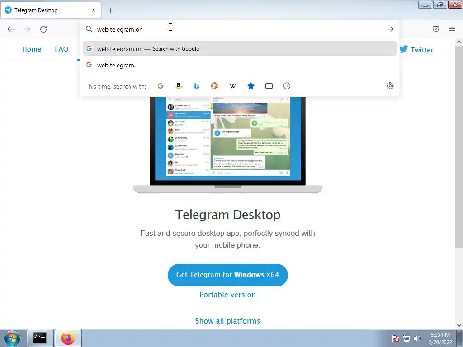
Task: Click Show all platforms link
Action: point(228,321)
